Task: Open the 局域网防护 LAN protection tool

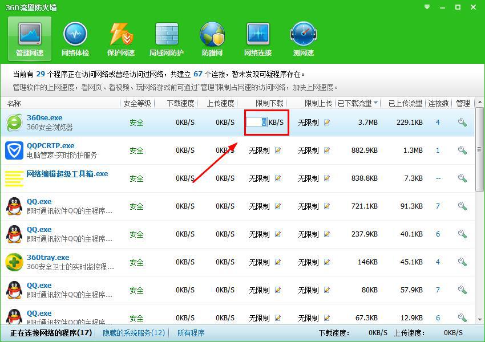Action: coord(167,39)
